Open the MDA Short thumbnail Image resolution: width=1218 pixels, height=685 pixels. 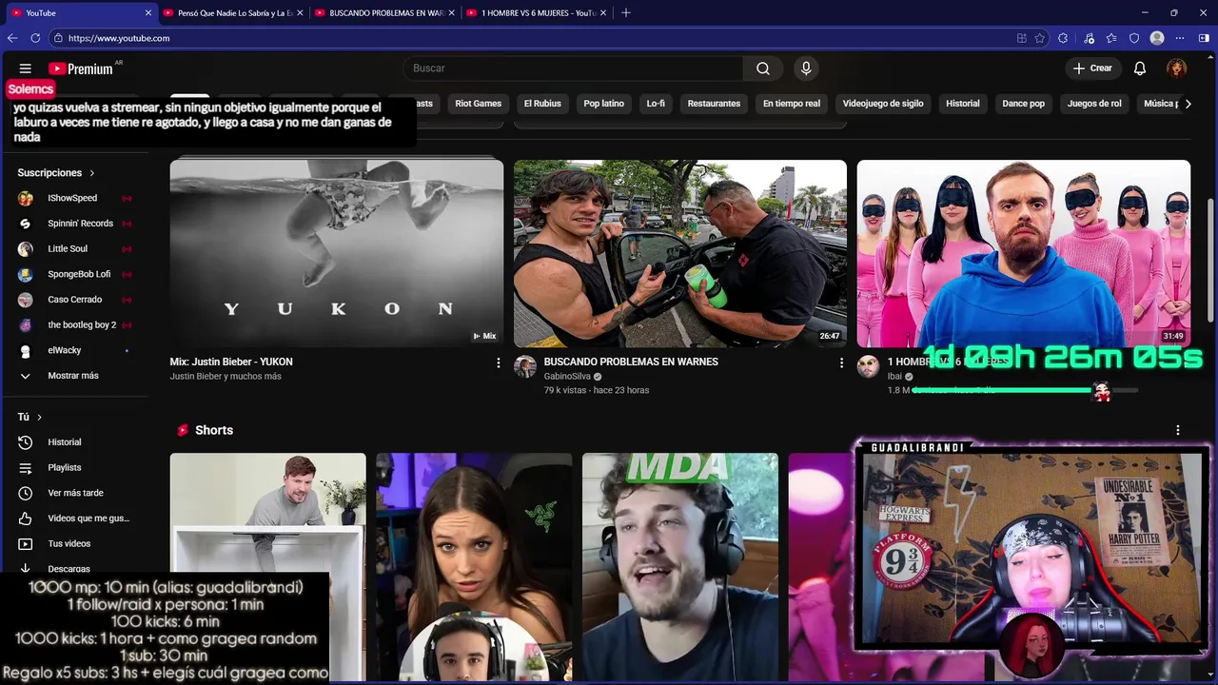680,567
